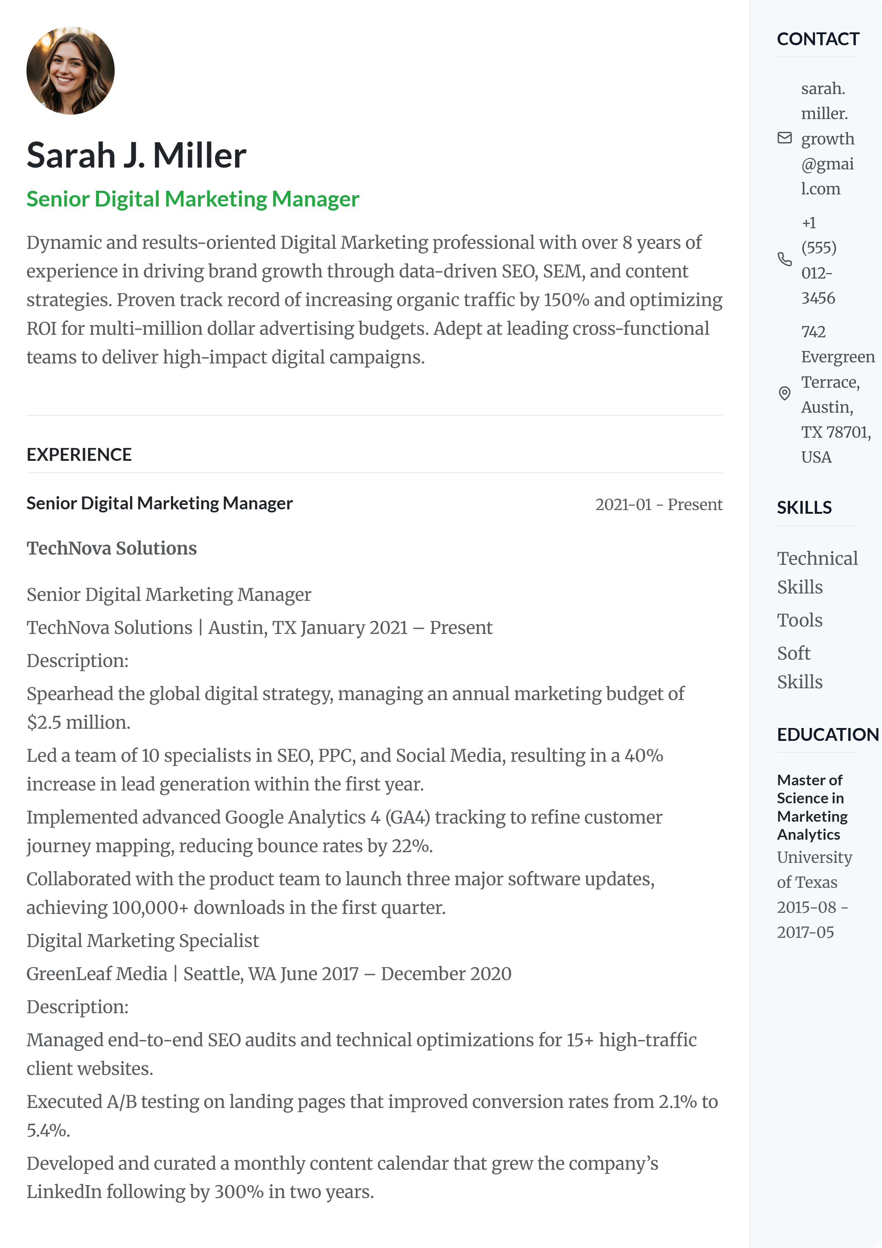Open the sarah.miller.growth email address
The image size is (882, 1248).
(827, 139)
